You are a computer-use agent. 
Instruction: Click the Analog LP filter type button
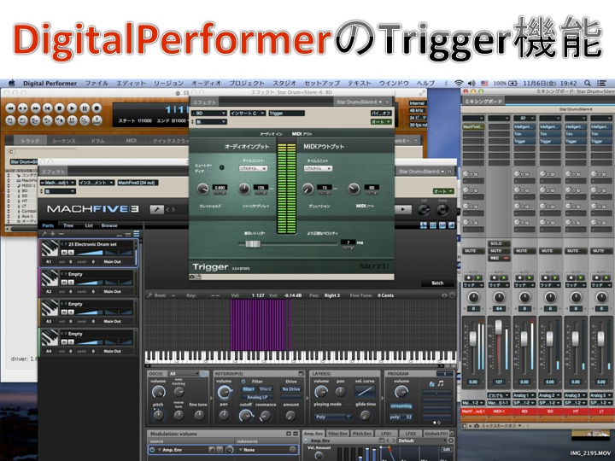[257, 397]
